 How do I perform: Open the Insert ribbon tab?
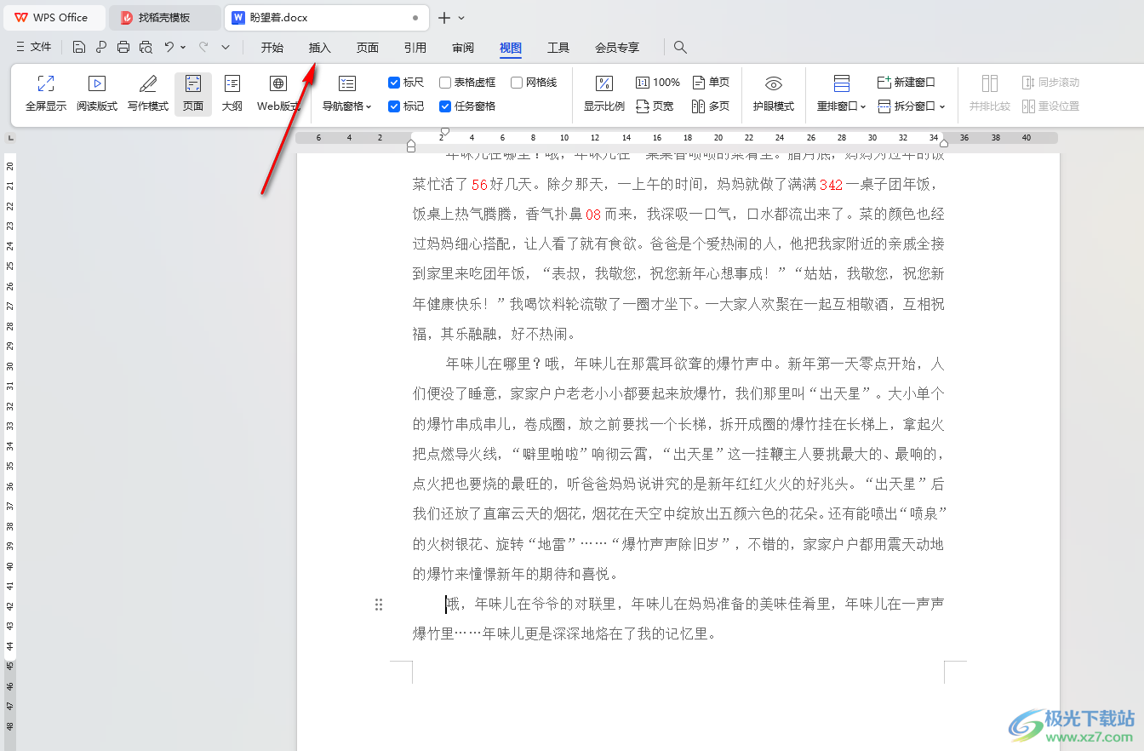click(x=320, y=48)
